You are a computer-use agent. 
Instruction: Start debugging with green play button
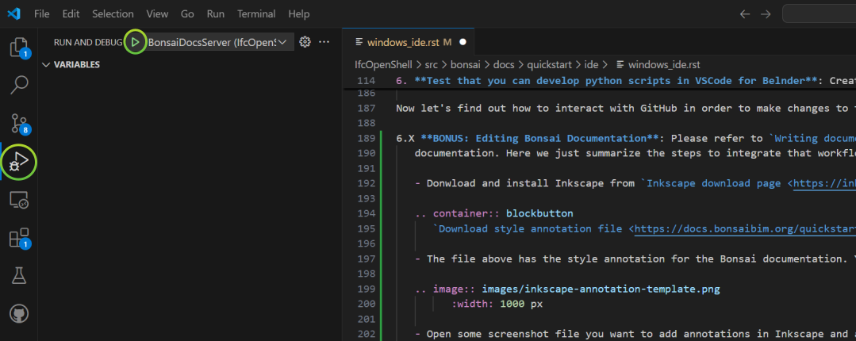click(136, 42)
